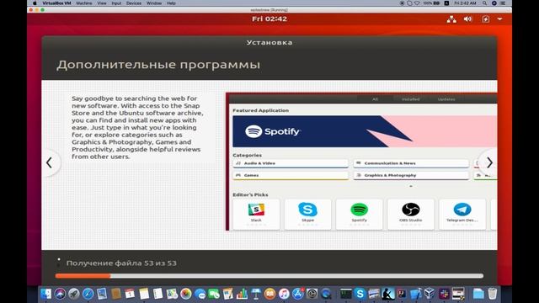539x303 pixels.
Task: Click the macOS menu bar clock
Action: [465, 3]
